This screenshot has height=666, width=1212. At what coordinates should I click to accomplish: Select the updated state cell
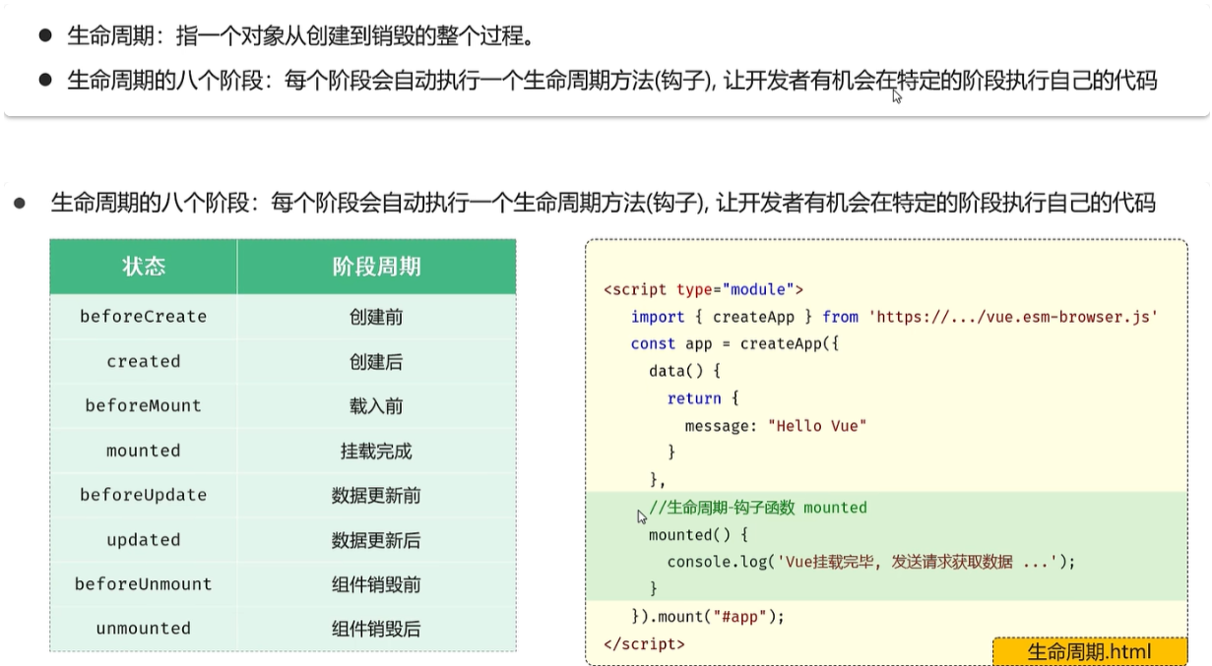(x=144, y=540)
